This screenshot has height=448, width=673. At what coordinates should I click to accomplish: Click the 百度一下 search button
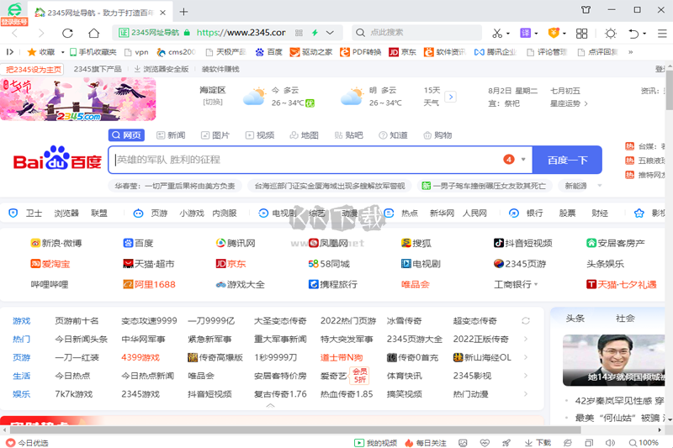pyautogui.click(x=567, y=160)
